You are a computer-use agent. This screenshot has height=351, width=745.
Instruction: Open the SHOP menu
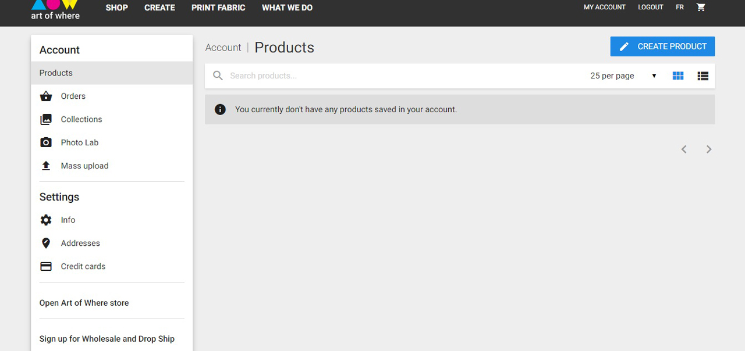(x=116, y=8)
